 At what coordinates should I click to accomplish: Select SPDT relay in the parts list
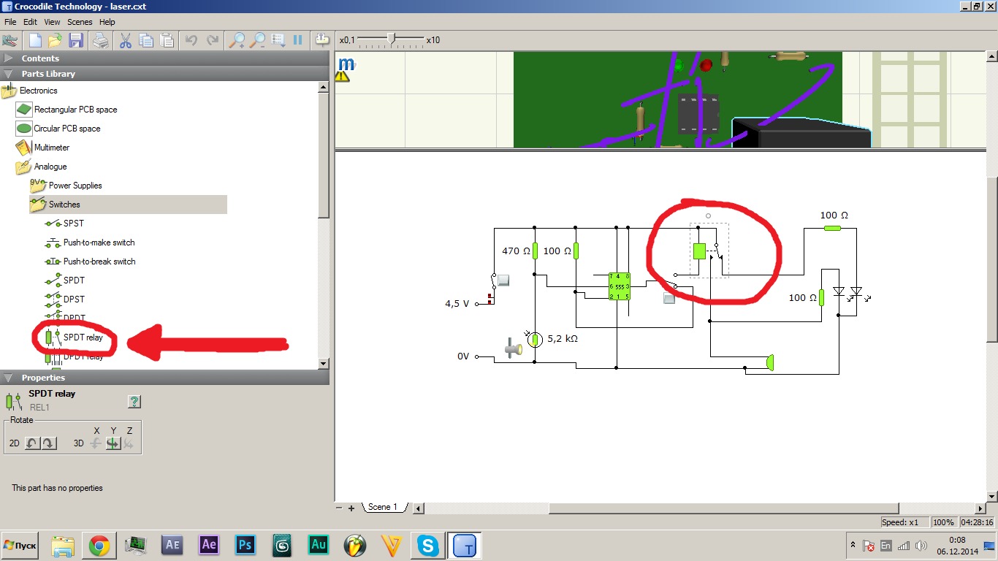tap(83, 337)
